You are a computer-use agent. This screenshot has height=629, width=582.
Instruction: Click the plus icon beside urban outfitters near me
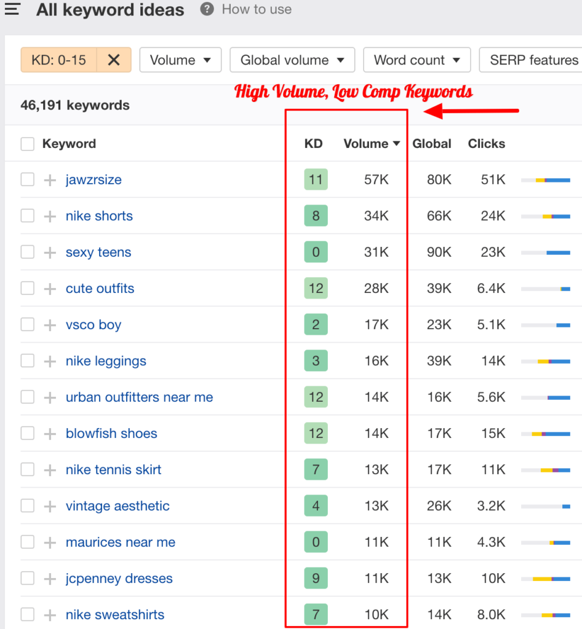pos(50,397)
